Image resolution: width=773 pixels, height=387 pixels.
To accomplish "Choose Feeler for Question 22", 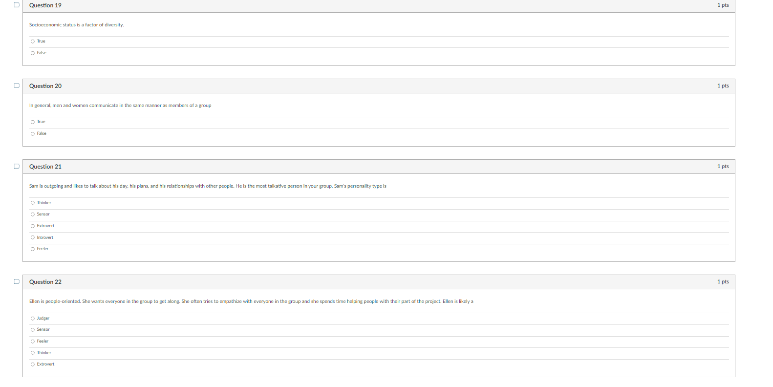I will (x=33, y=342).
